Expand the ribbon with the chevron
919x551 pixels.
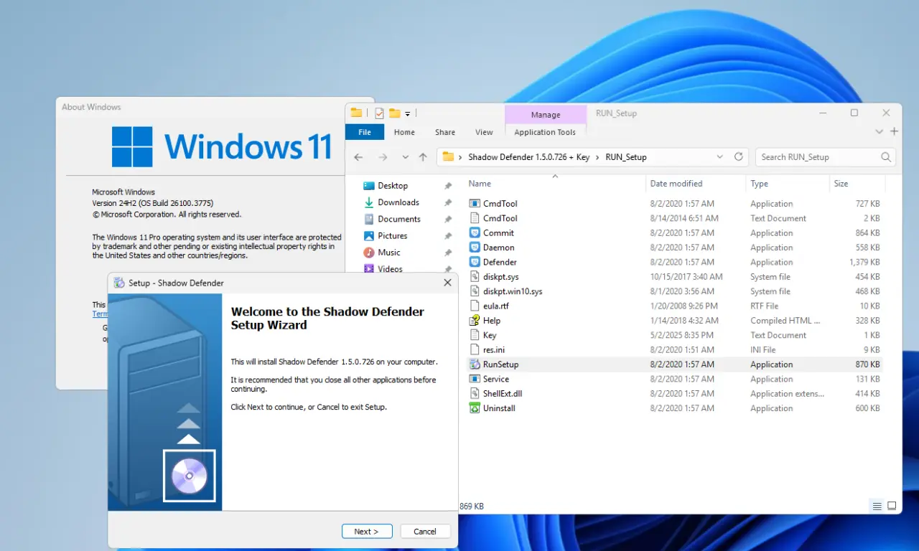point(880,132)
